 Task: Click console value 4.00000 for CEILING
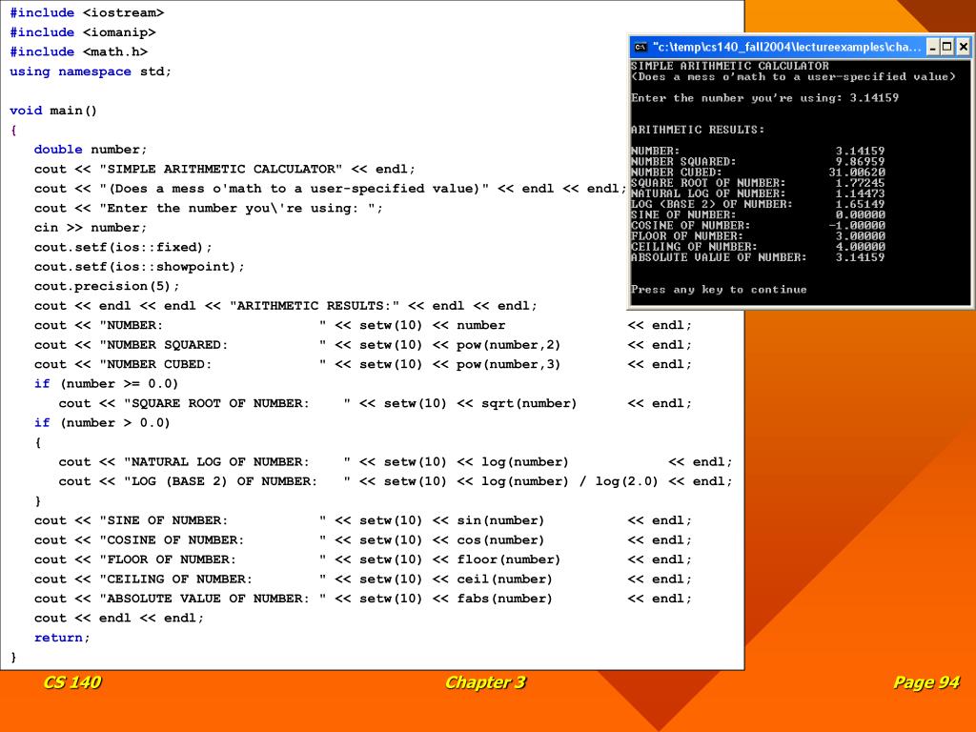(x=860, y=247)
